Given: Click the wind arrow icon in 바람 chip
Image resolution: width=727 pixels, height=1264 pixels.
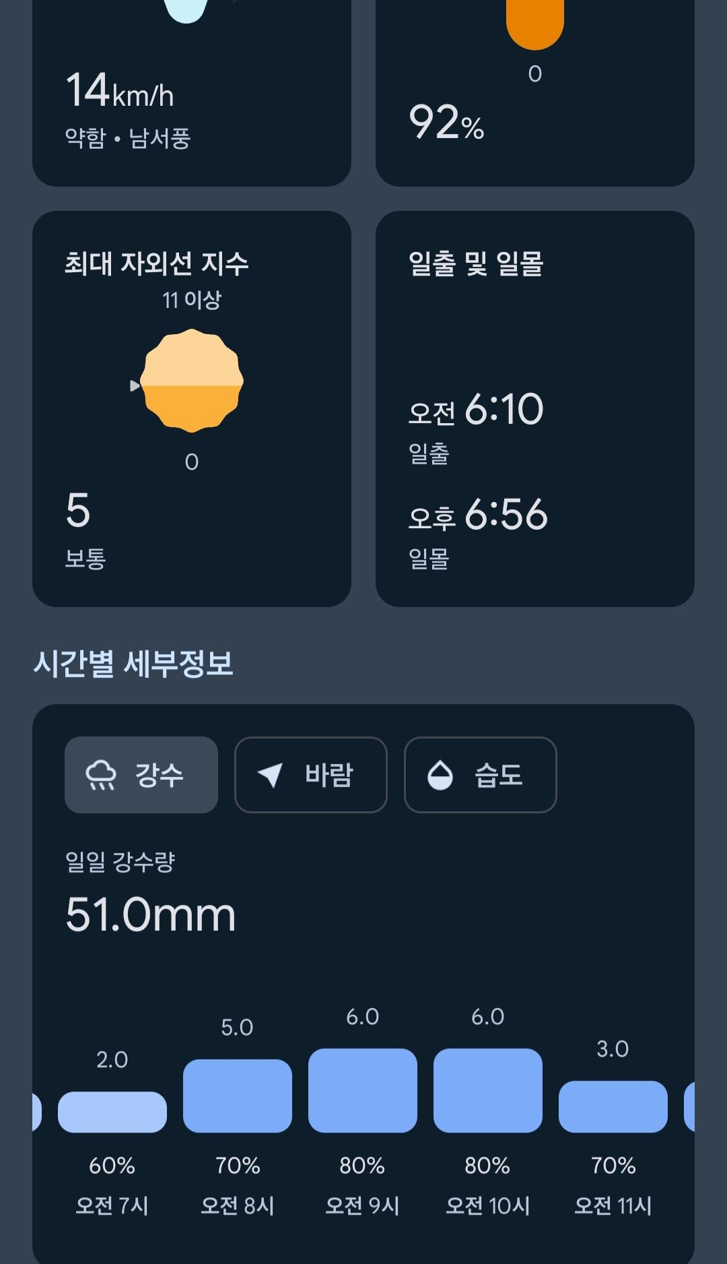Looking at the screenshot, I should point(271,775).
